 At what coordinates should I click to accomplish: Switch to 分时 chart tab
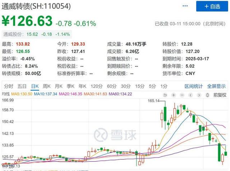(9, 86)
